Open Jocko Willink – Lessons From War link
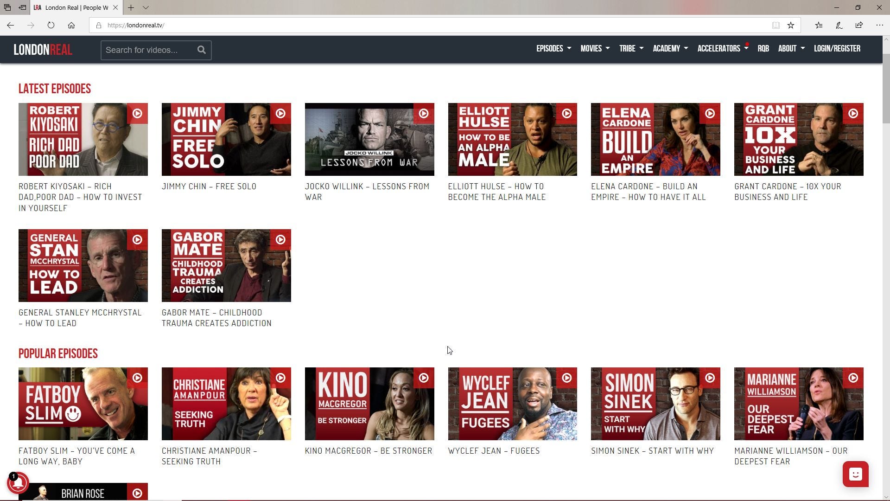This screenshot has height=501, width=890. tap(367, 192)
